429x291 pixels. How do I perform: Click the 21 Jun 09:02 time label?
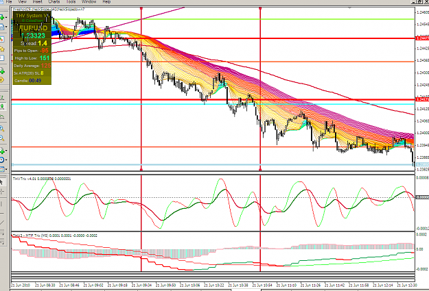[93, 286]
